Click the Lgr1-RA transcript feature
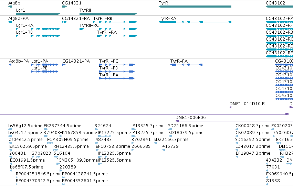The height and width of the screenshot is (186, 293). pos(38,29)
